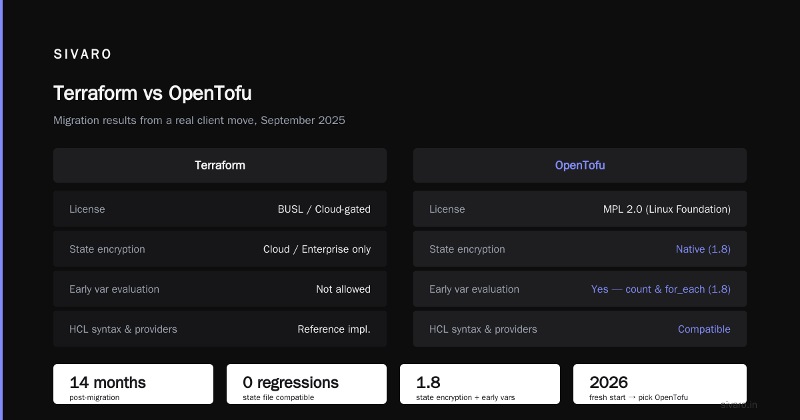Click the 'state file compatible' caption
Screen dimensions: 800x420
pyautogui.click(x=279, y=397)
